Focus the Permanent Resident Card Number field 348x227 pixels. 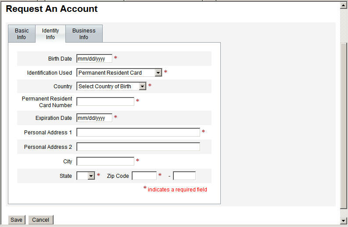[105, 102]
